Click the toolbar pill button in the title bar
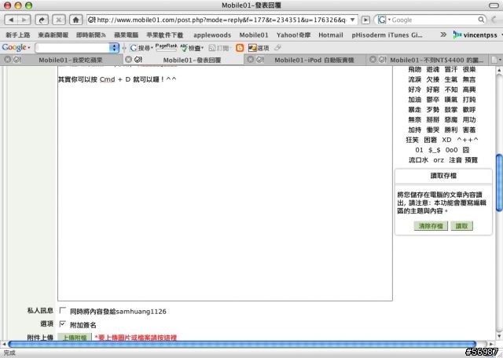This screenshot has height=358, width=503. [x=494, y=5]
